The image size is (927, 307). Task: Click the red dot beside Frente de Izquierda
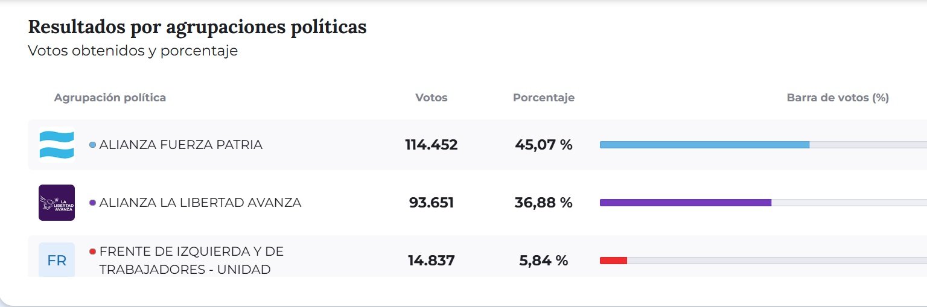tap(92, 252)
